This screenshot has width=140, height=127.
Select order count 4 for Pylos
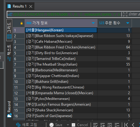point(115,99)
